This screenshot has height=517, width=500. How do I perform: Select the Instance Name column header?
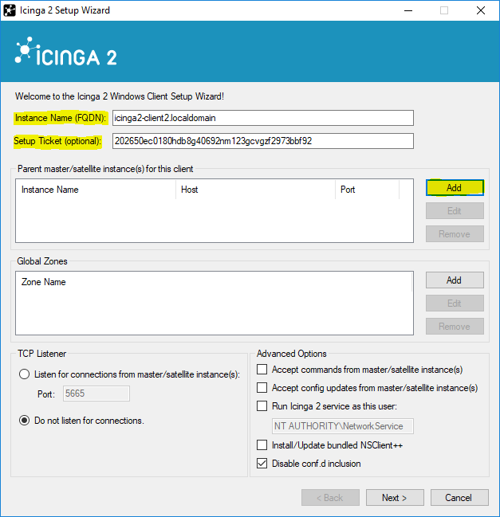coord(96,190)
